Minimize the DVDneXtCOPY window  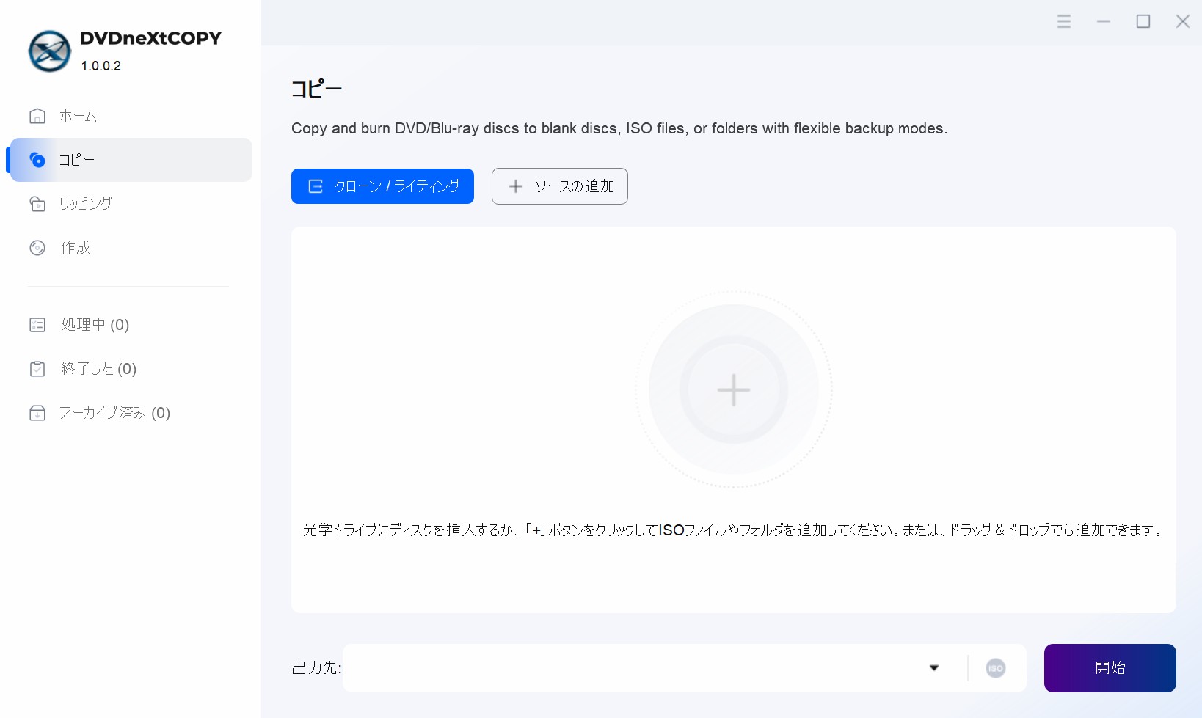point(1104,21)
